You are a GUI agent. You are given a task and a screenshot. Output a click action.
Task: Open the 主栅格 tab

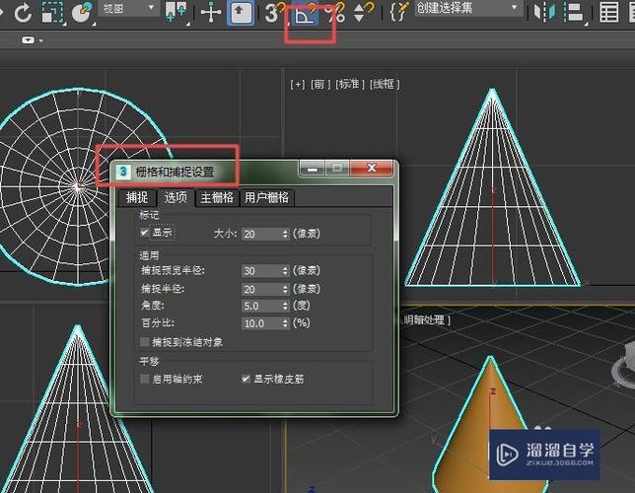(x=217, y=197)
